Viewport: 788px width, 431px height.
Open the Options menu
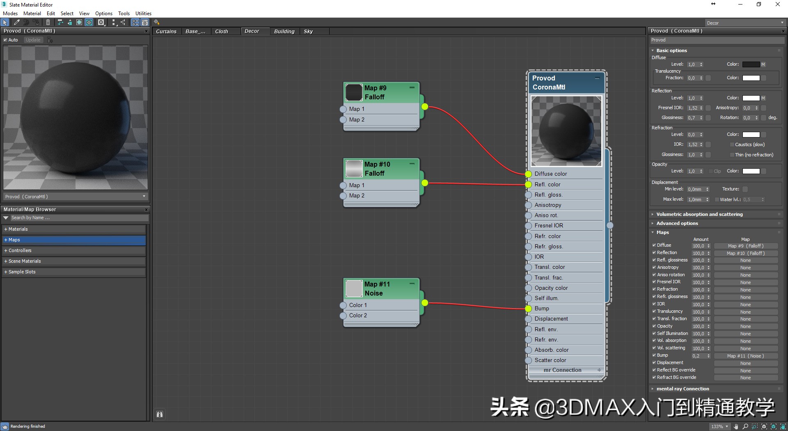coord(103,13)
